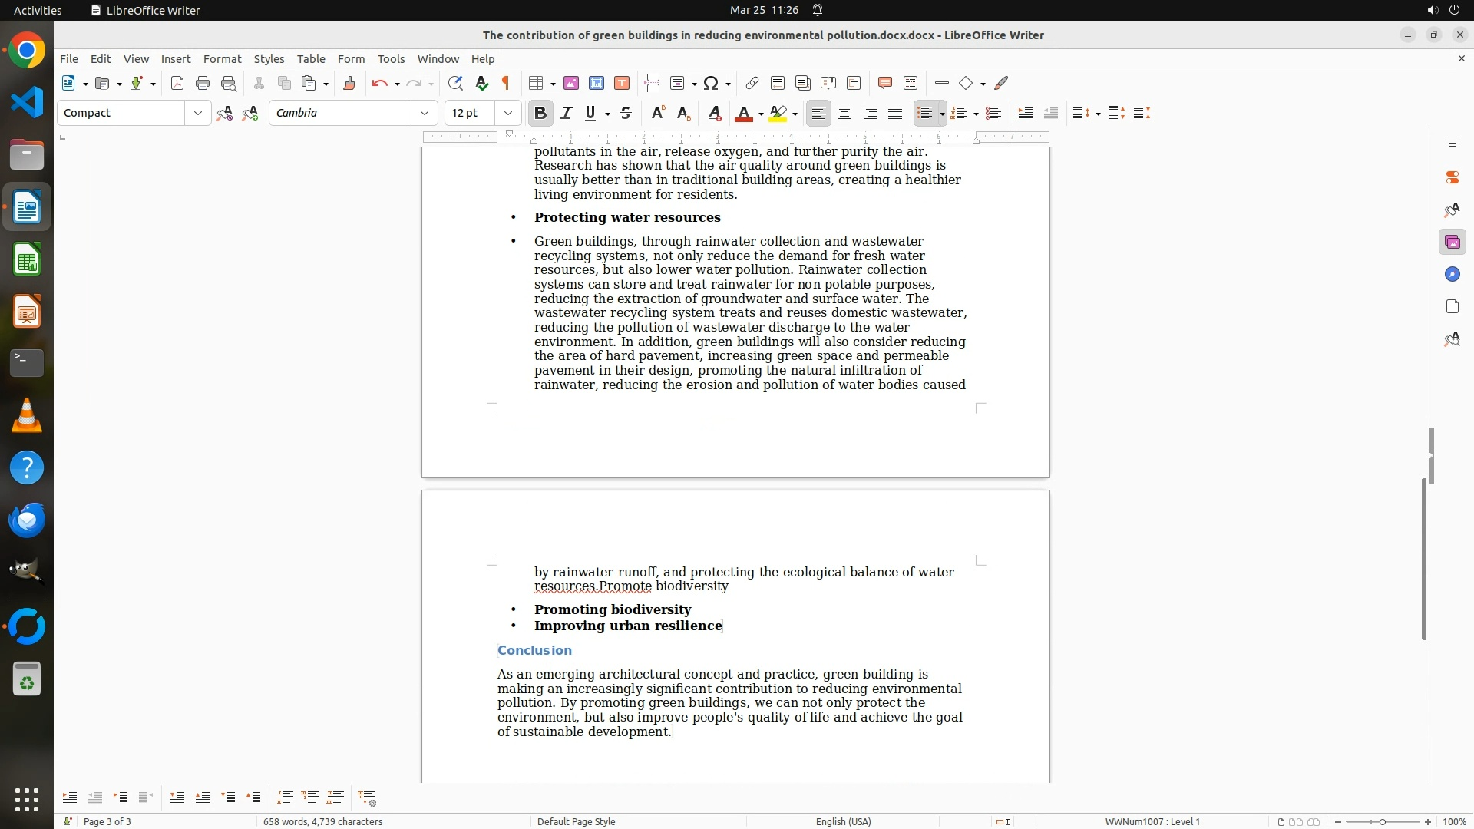
Task: Open the Navigator sidebar panel
Action: (x=1452, y=275)
